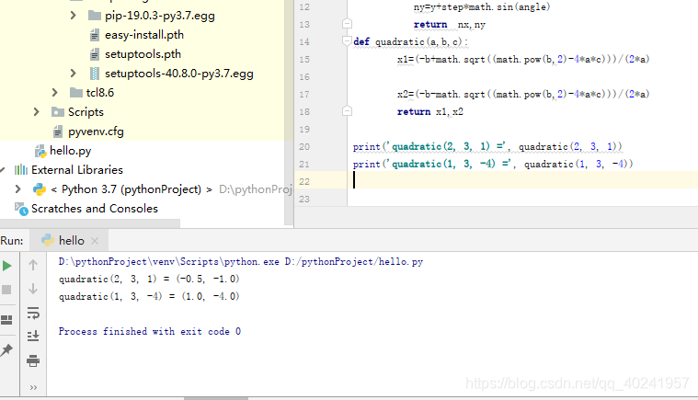The image size is (698, 400).
Task: Select easy-install.pth file
Action: 144,35
